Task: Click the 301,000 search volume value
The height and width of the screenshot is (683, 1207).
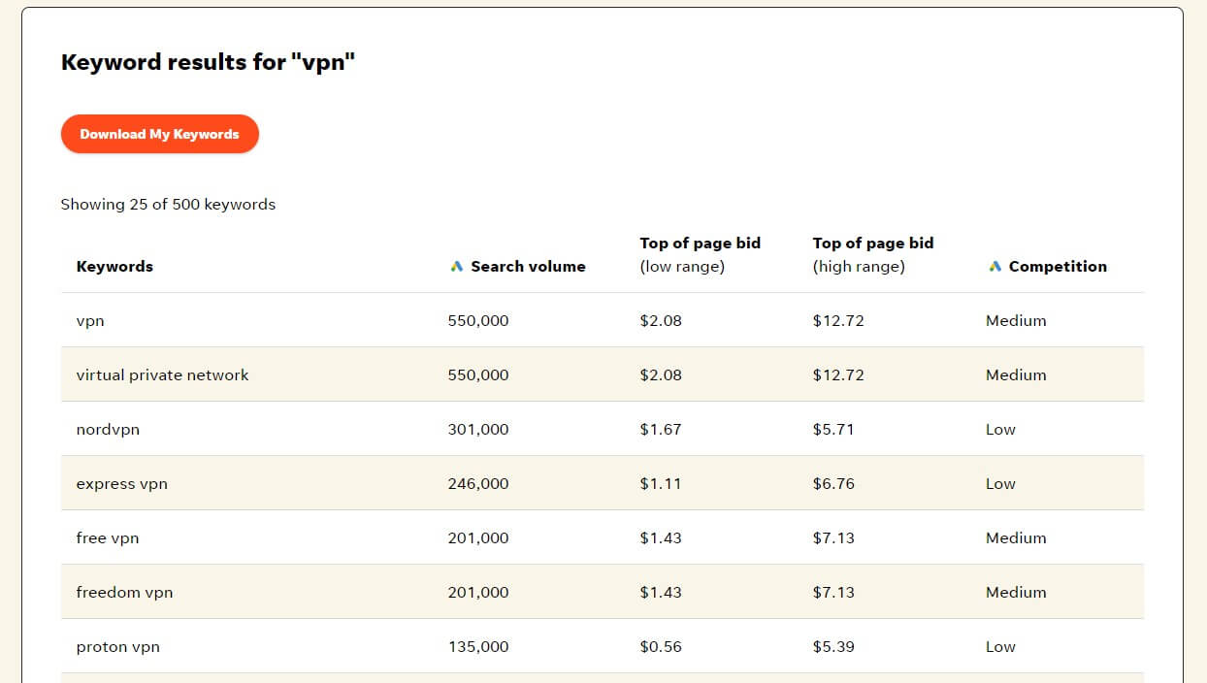Action: point(478,430)
